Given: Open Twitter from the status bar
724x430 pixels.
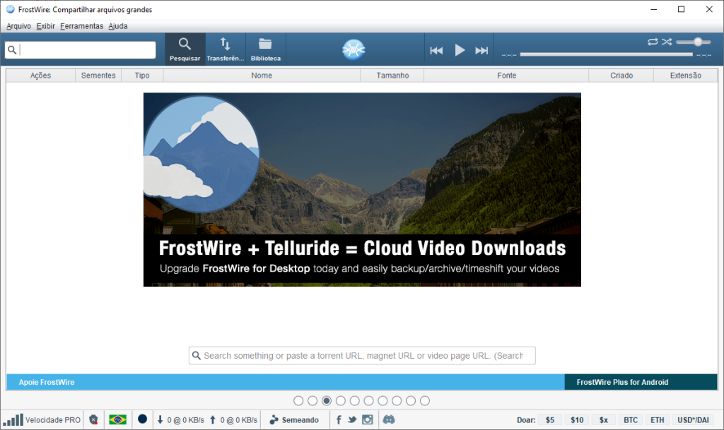Looking at the screenshot, I should [353, 419].
